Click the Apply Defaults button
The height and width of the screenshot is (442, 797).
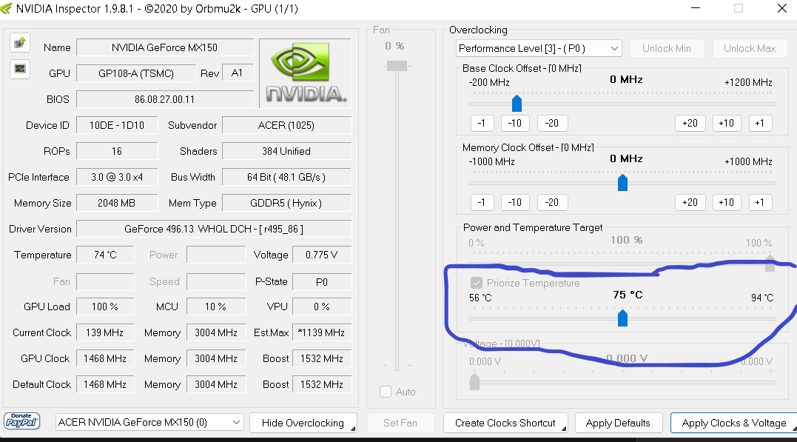(618, 423)
